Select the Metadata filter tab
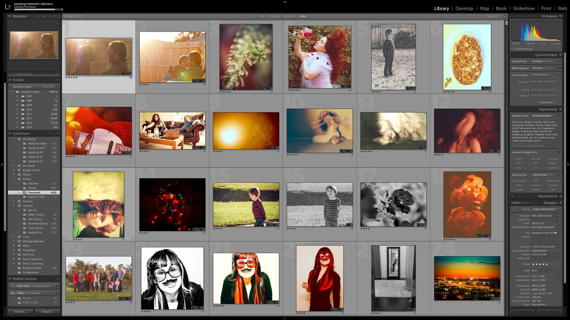The height and width of the screenshot is (320, 570). pos(289,16)
